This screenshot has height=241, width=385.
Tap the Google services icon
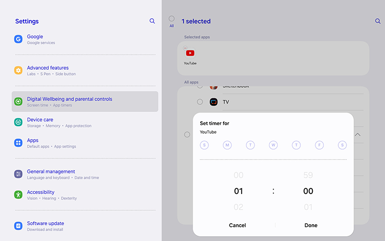click(18, 39)
